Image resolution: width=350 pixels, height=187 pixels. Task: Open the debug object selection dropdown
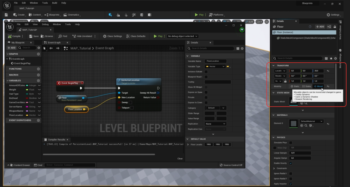[x=182, y=36]
